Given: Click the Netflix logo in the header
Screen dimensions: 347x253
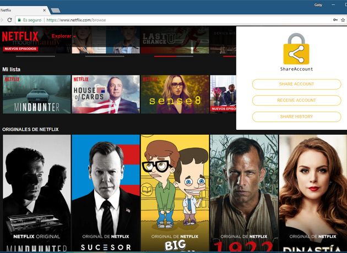Looking at the screenshot, I should point(23,37).
